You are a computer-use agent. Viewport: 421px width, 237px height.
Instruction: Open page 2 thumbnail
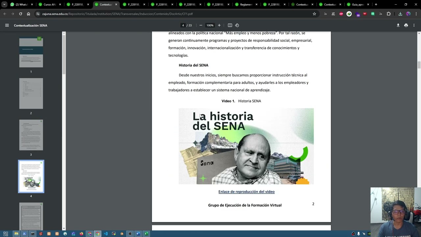click(x=31, y=93)
